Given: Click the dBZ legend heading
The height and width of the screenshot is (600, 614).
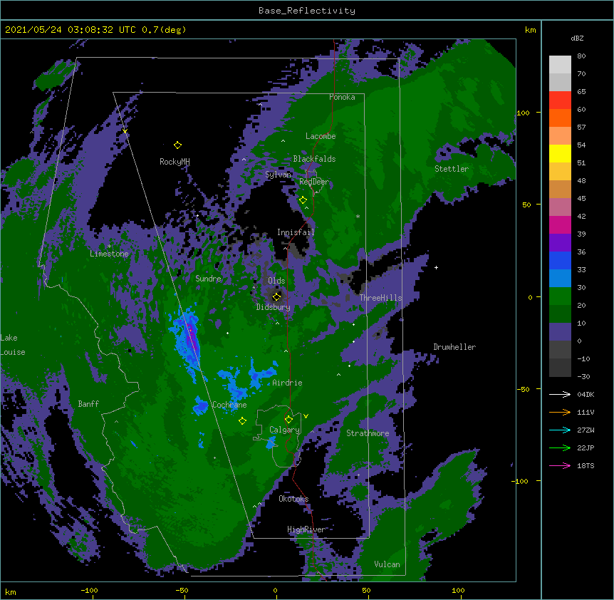Looking at the screenshot, I should 577,38.
